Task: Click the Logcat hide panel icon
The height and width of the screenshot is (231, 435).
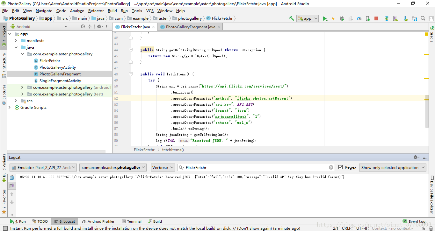Action: point(424,157)
